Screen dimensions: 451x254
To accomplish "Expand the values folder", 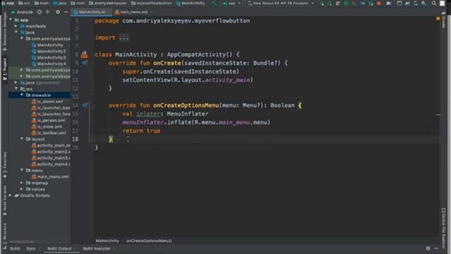I will (22, 189).
